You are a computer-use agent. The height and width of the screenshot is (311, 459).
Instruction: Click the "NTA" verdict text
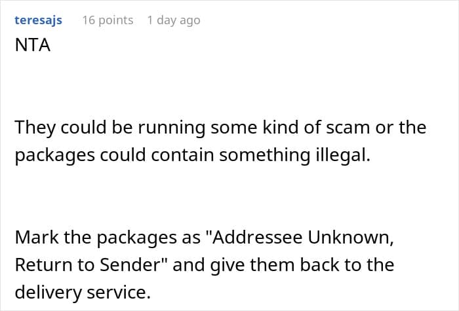pos(33,47)
